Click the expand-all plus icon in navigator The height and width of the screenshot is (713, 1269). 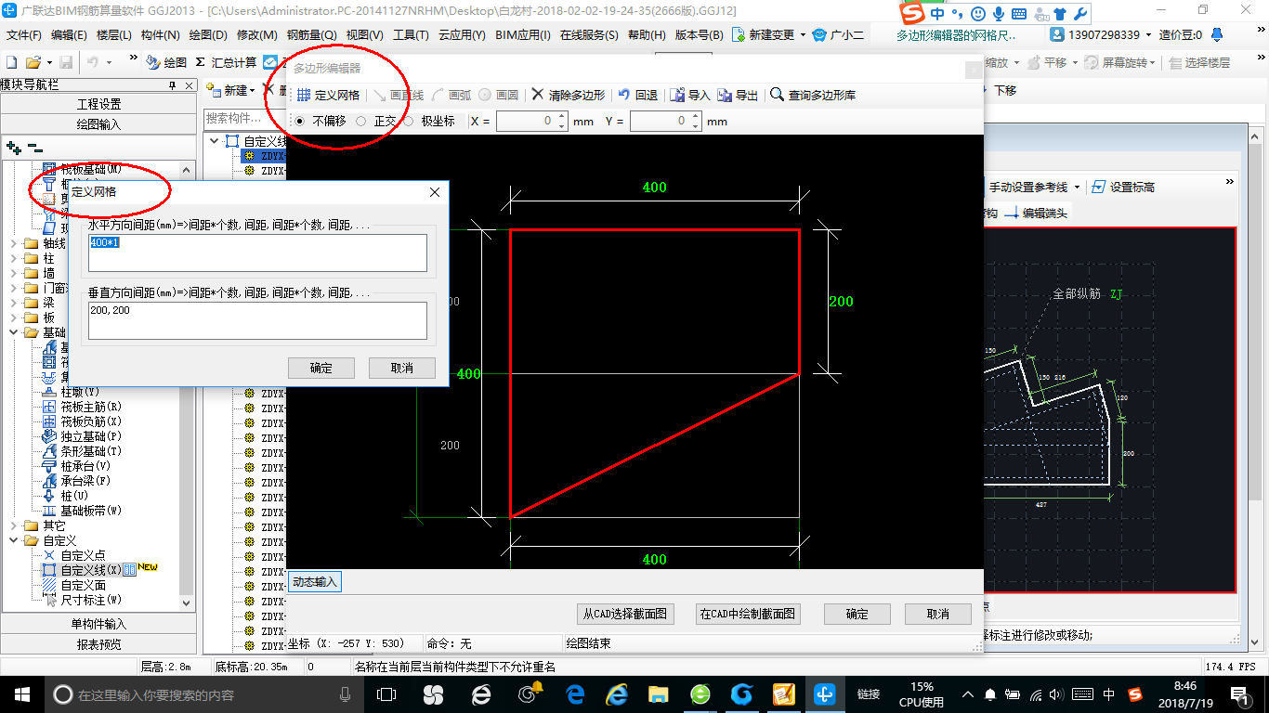click(x=14, y=147)
